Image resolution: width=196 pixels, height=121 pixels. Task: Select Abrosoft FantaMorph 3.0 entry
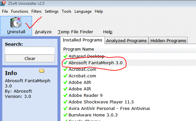[95, 63]
